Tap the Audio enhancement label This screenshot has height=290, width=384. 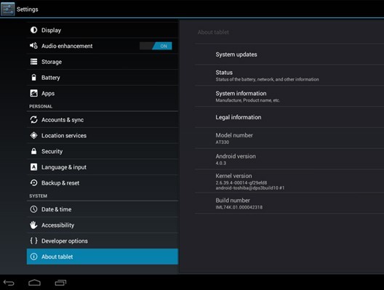click(x=67, y=46)
